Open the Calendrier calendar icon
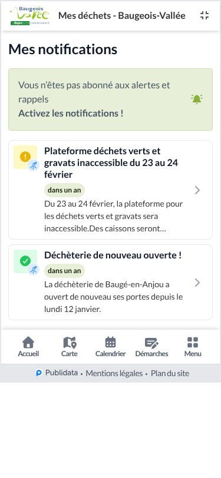 click(x=111, y=343)
